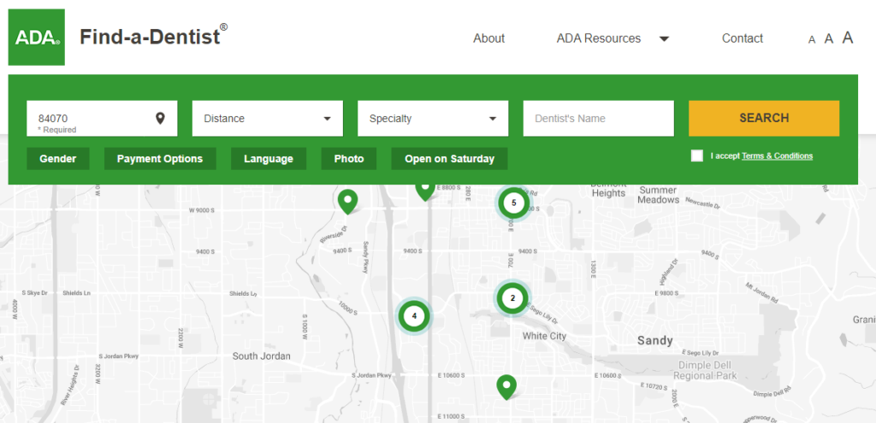Open the Distance dropdown
The height and width of the screenshot is (423, 876).
[x=268, y=118]
